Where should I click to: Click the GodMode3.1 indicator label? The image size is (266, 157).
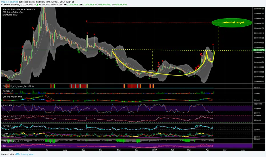click(x=9, y=136)
